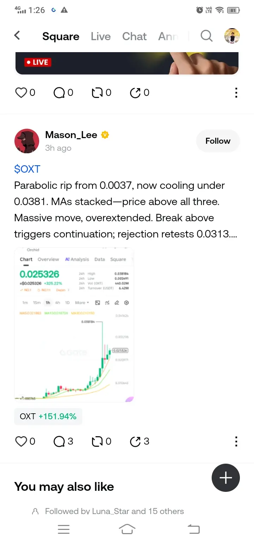Like Mason_Lee's post with heart icon
Screen dimensions: 254x544
(21, 441)
